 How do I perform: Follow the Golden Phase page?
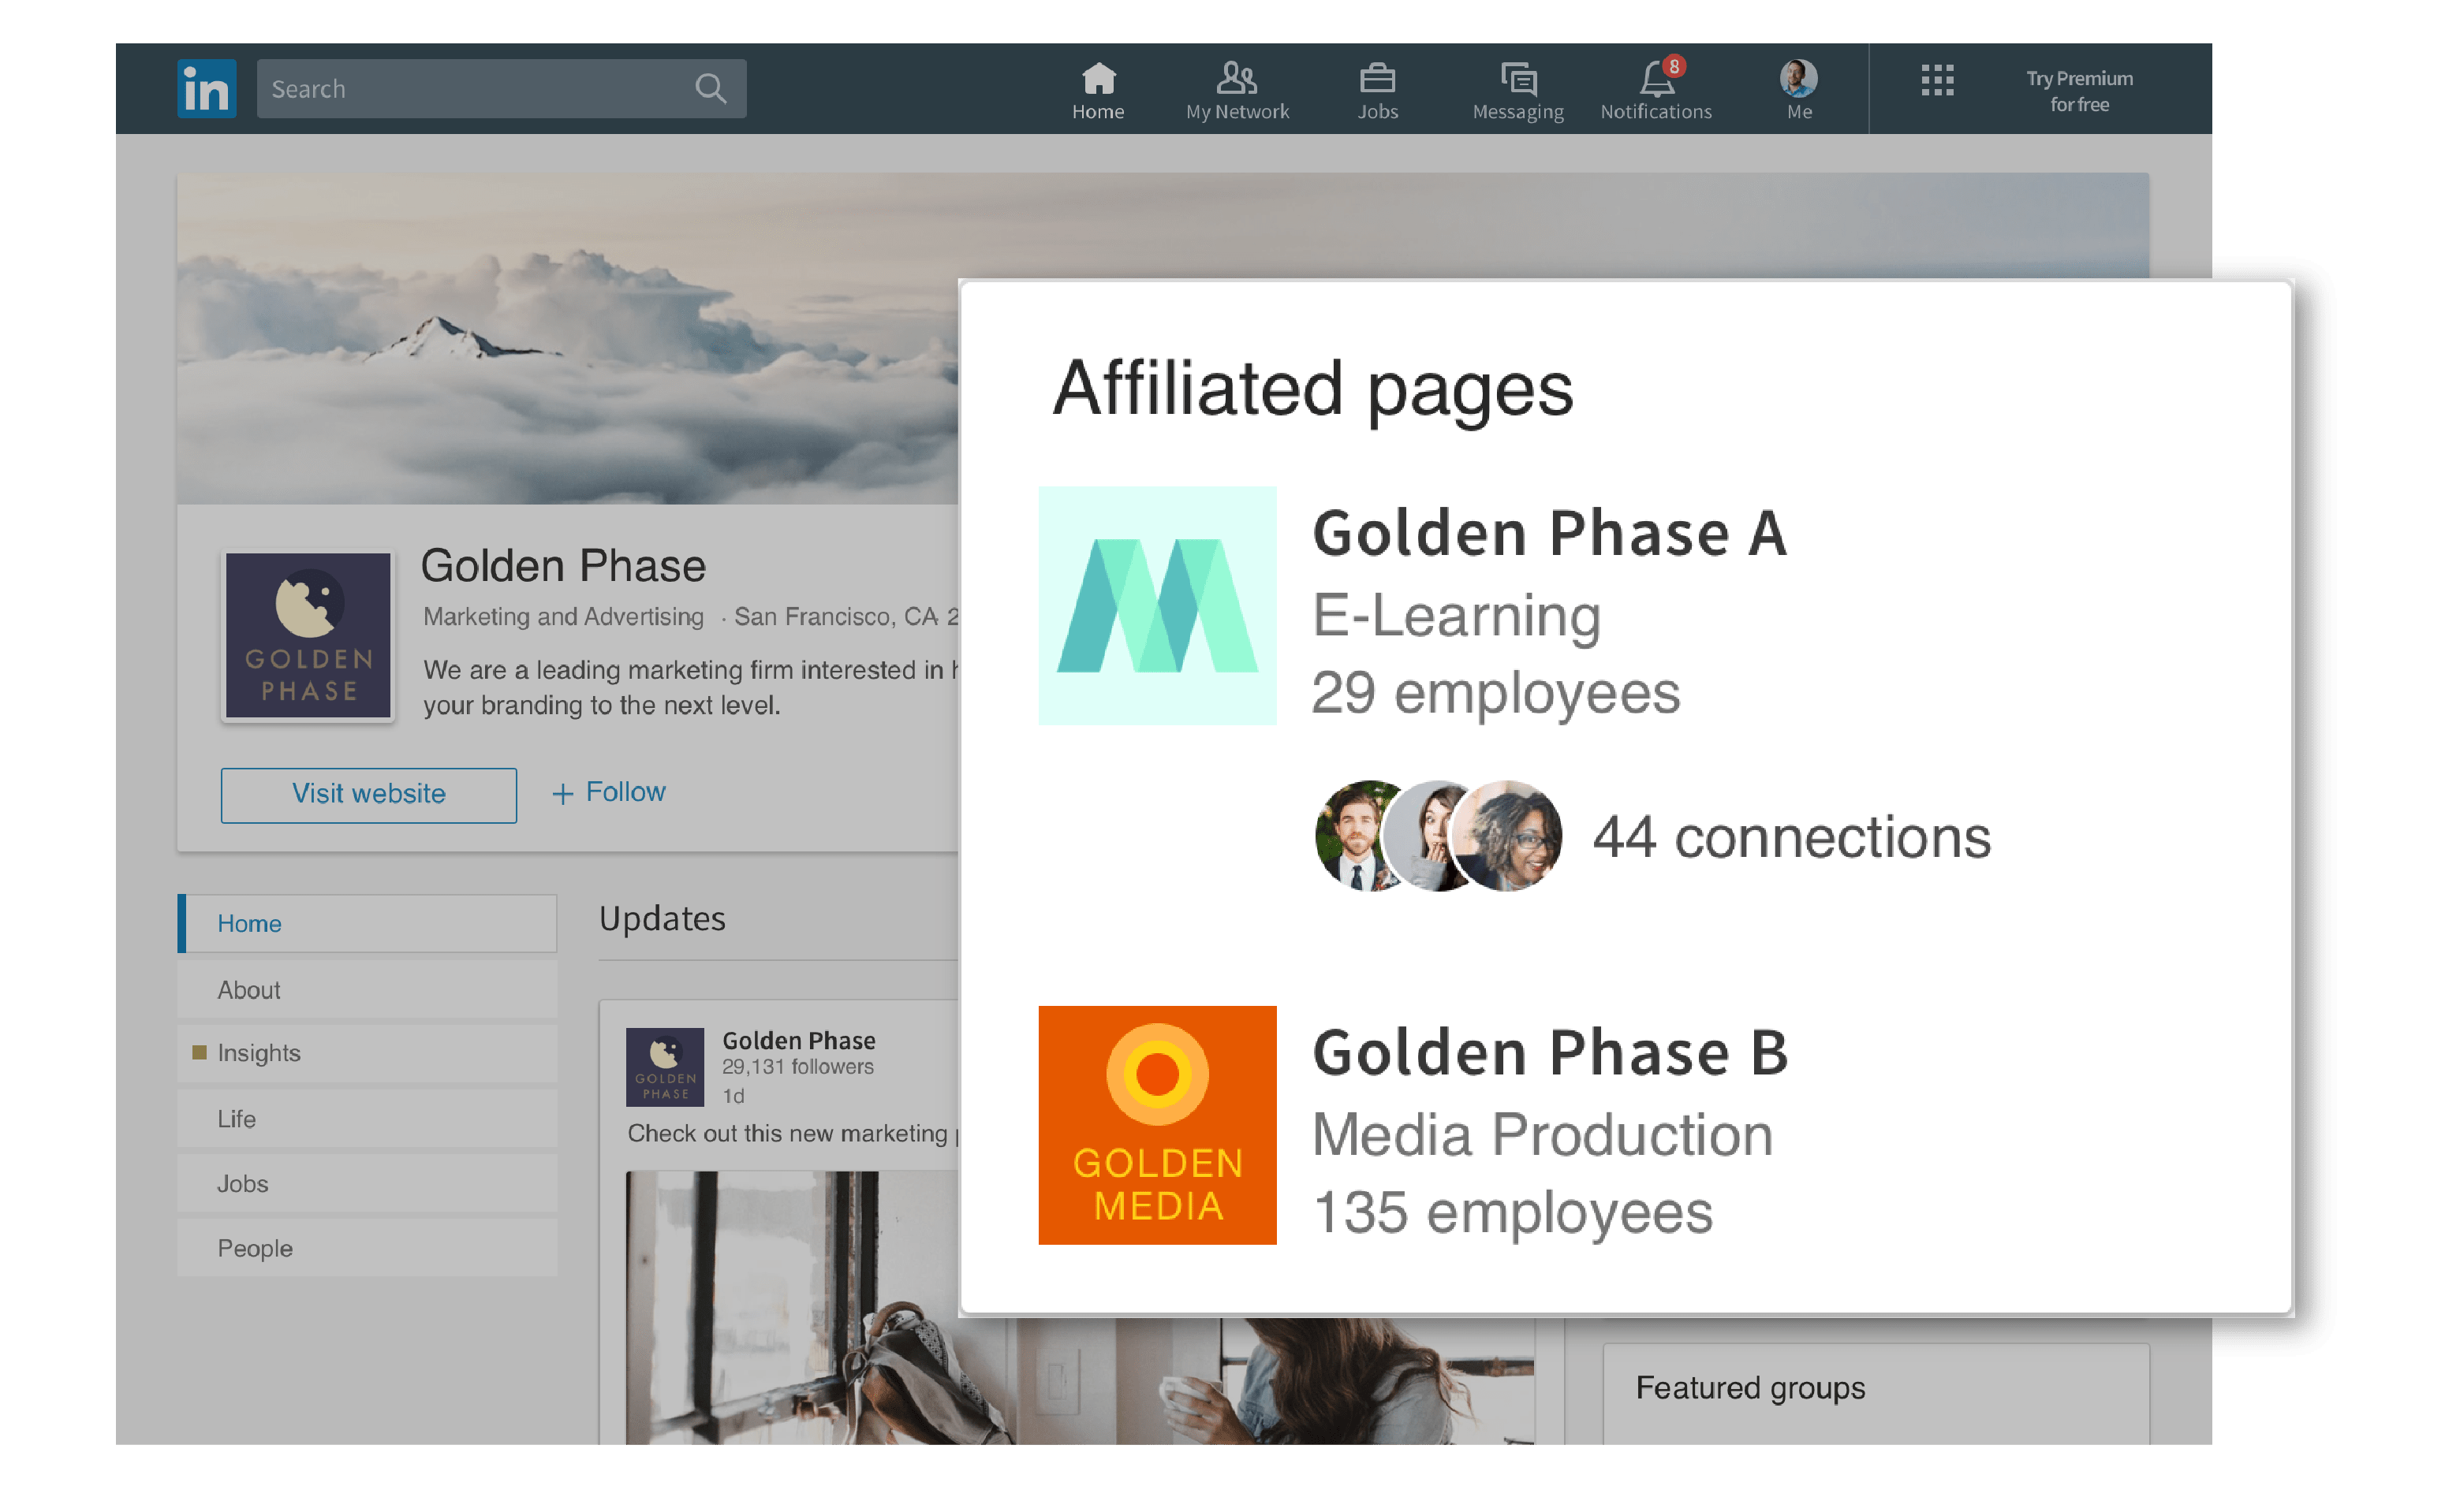coord(608,792)
